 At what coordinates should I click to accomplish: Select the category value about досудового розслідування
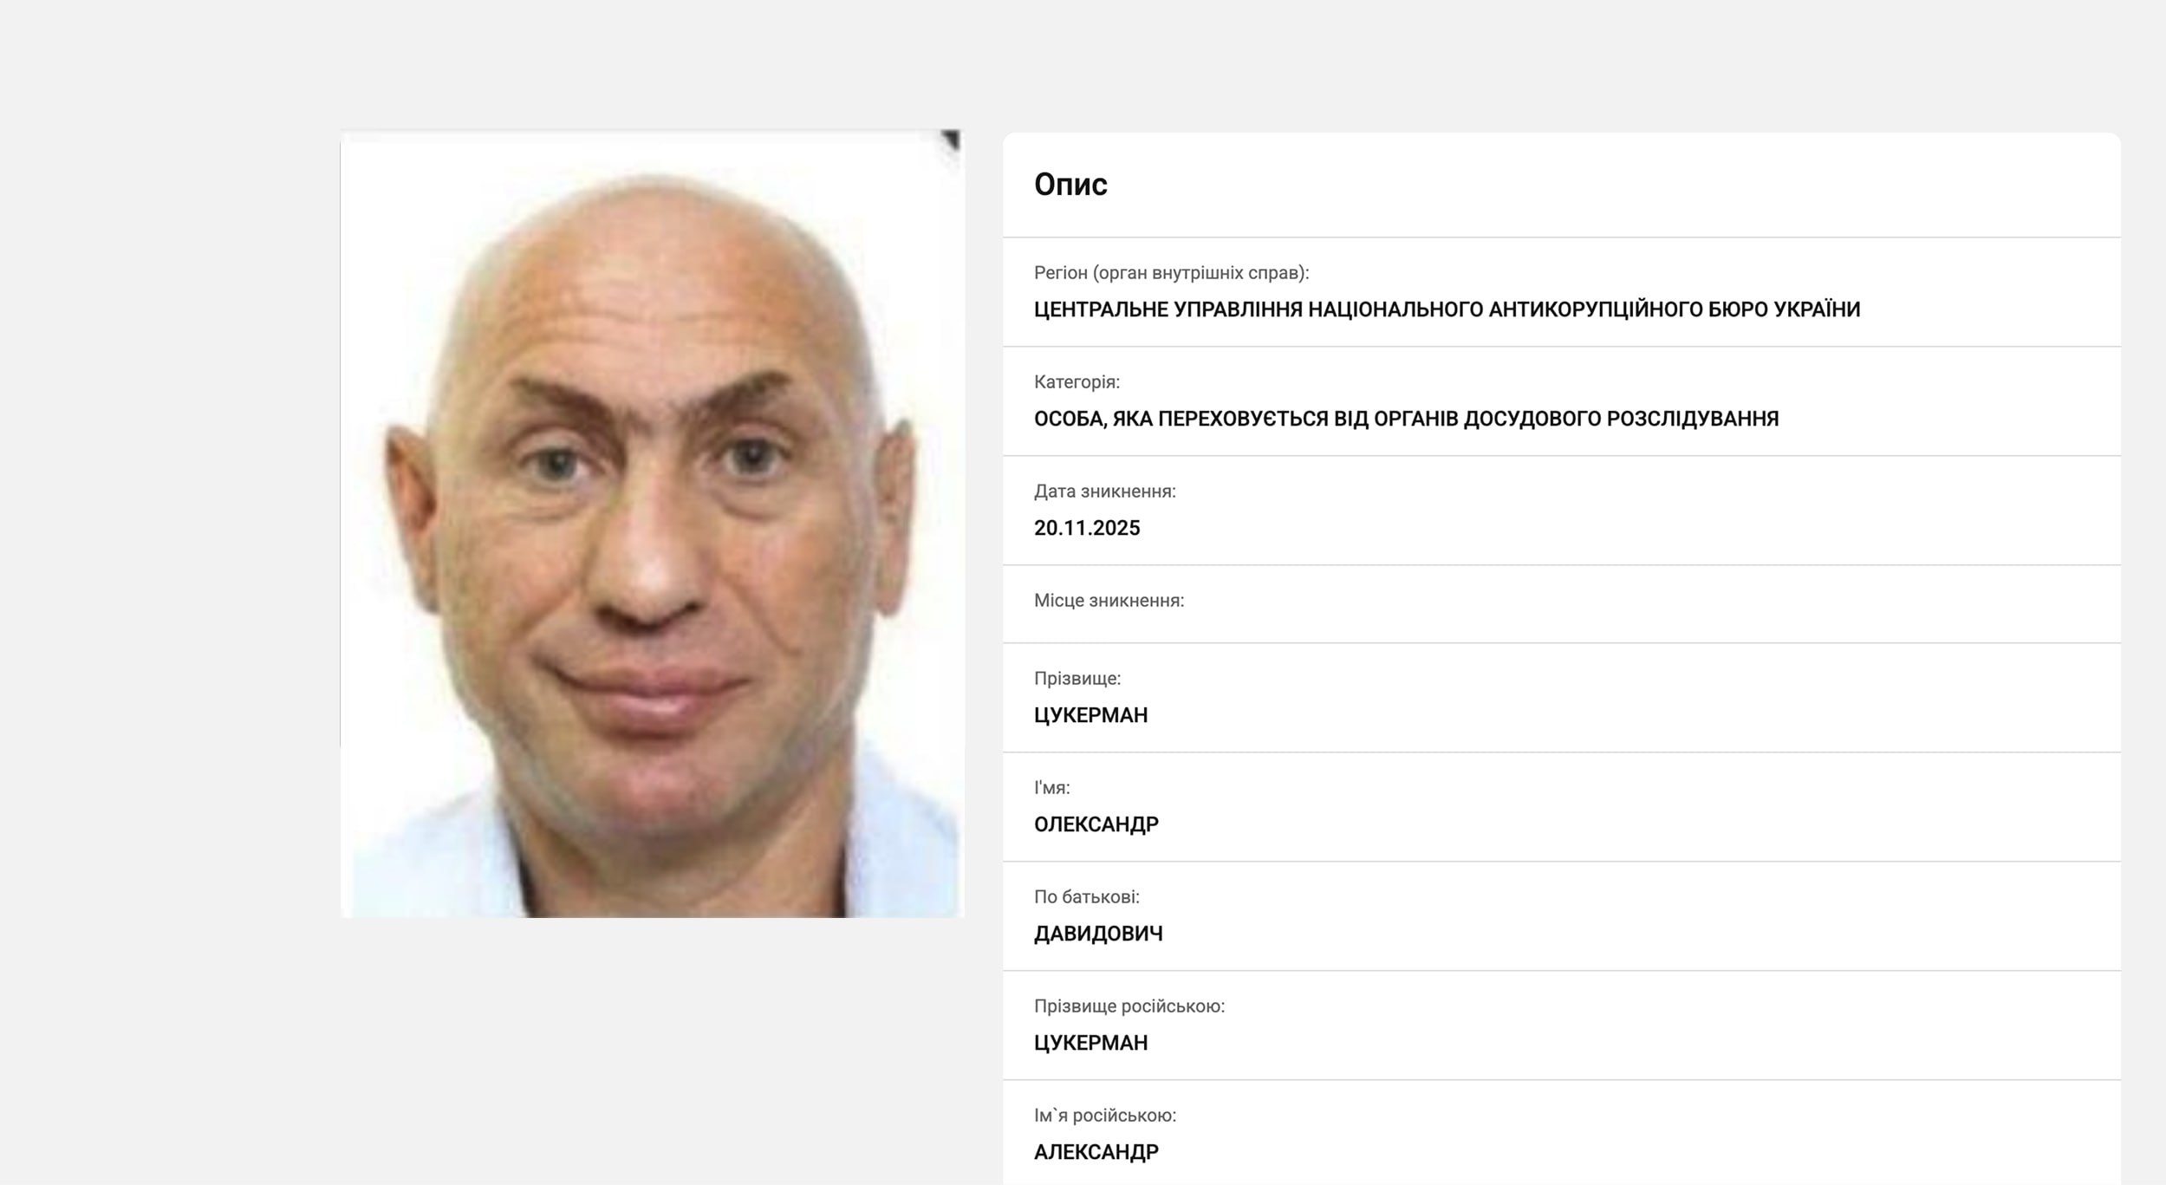(x=1406, y=419)
